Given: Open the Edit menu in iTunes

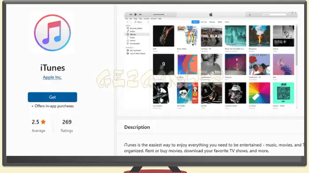Looking at the screenshot, I should pos(131,19).
